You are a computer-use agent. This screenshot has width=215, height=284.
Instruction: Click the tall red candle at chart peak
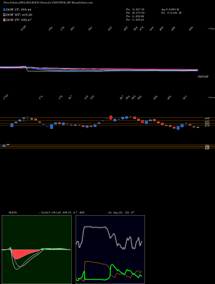pyautogui.click(x=111, y=117)
